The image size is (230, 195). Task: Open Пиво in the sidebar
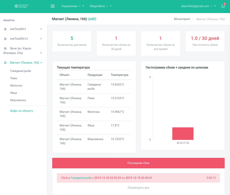pos(14,78)
